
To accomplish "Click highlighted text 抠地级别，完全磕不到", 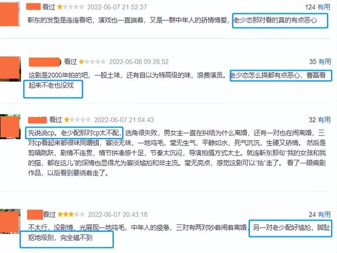I will 60,237.
